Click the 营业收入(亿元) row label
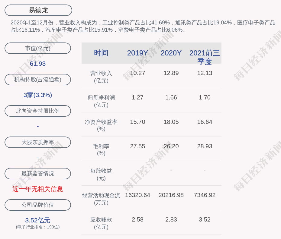 pyautogui.click(x=101, y=77)
